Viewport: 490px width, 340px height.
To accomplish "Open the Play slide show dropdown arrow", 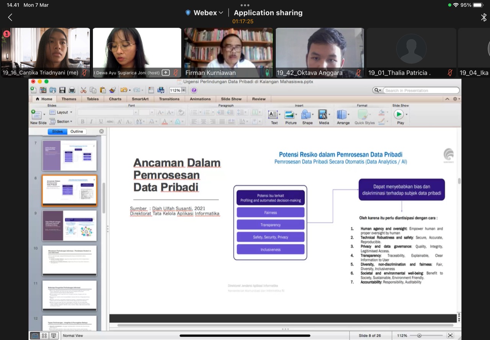I will point(407,114).
